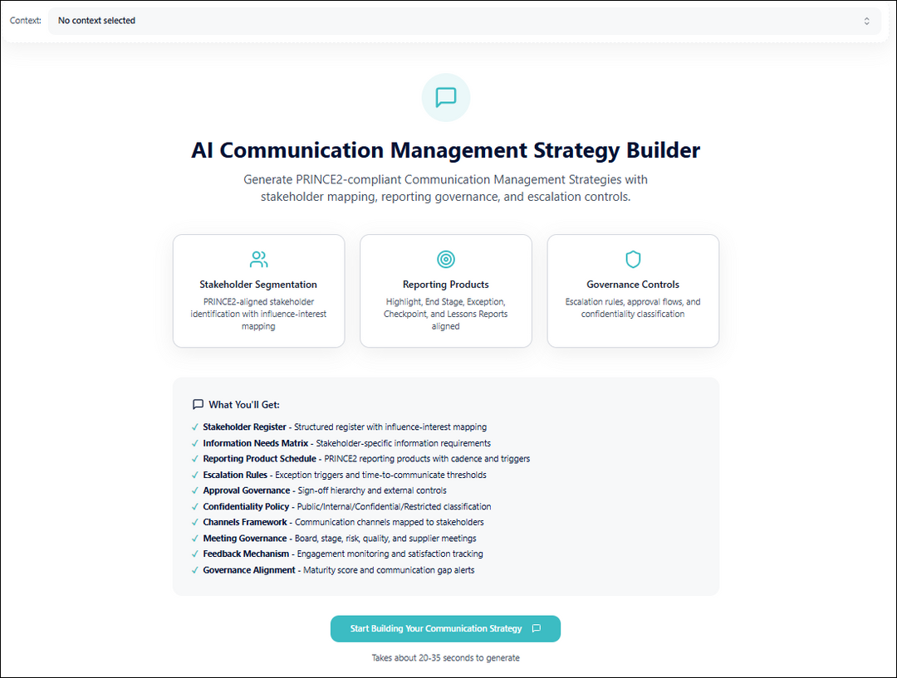Viewport: 897px width, 678px height.
Task: Select the Governance Controls card title
Action: [x=633, y=285]
